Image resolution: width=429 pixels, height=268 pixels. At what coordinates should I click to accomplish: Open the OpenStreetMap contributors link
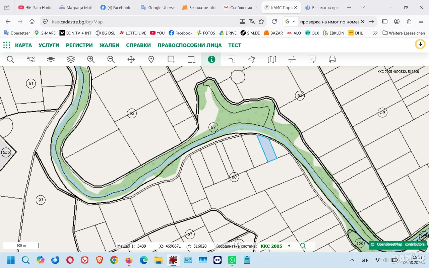401,244
